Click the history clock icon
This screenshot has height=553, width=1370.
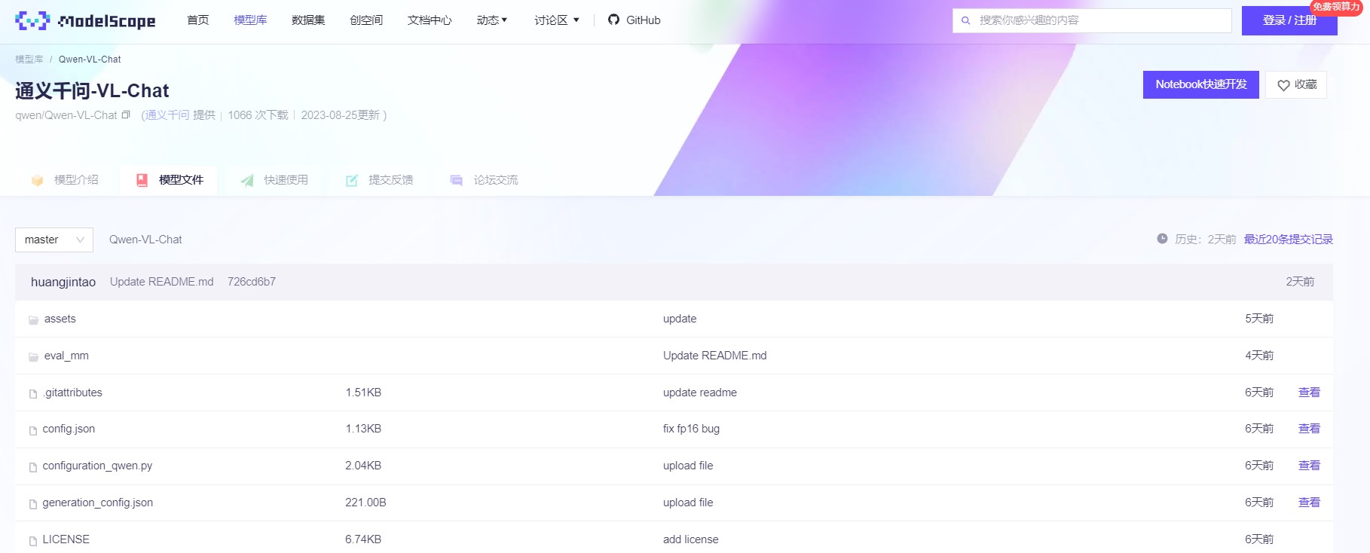(1162, 239)
